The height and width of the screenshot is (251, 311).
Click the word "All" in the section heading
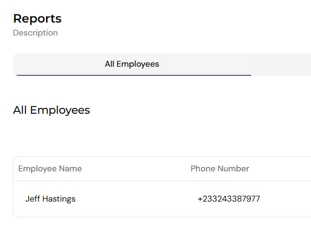[x=20, y=110]
